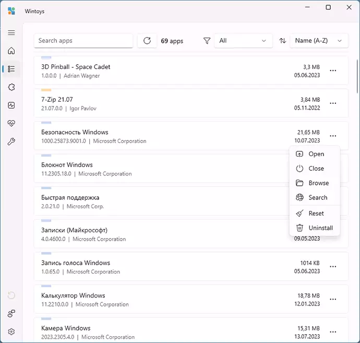Viewport: 360px width, 343px height.
Task: Open the Settings gear icon
Action: point(11,332)
